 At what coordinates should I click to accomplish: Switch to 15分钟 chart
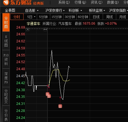click(57, 17)
